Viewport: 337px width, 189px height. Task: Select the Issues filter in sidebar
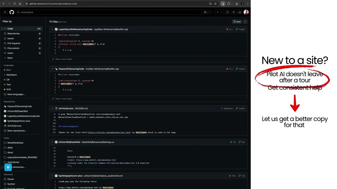22,38
